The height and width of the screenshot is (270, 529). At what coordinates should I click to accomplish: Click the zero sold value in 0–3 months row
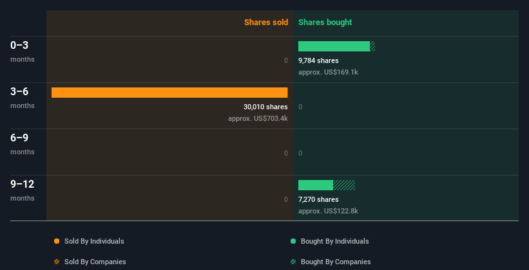[x=286, y=60]
